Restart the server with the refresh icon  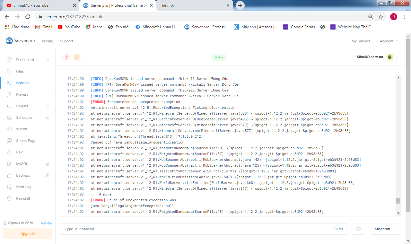click(x=77, y=57)
